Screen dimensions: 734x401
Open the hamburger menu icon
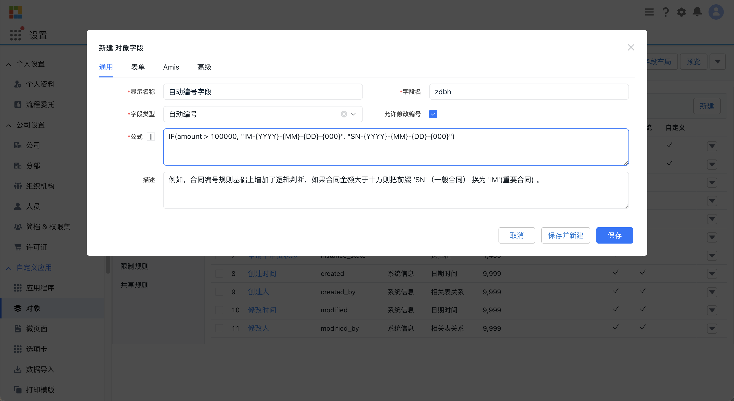pos(649,12)
